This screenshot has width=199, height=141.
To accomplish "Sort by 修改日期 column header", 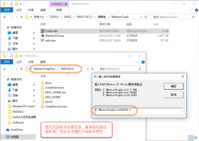I will click(105, 24).
